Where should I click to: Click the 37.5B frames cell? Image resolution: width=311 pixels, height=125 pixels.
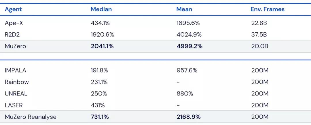[x=259, y=35]
